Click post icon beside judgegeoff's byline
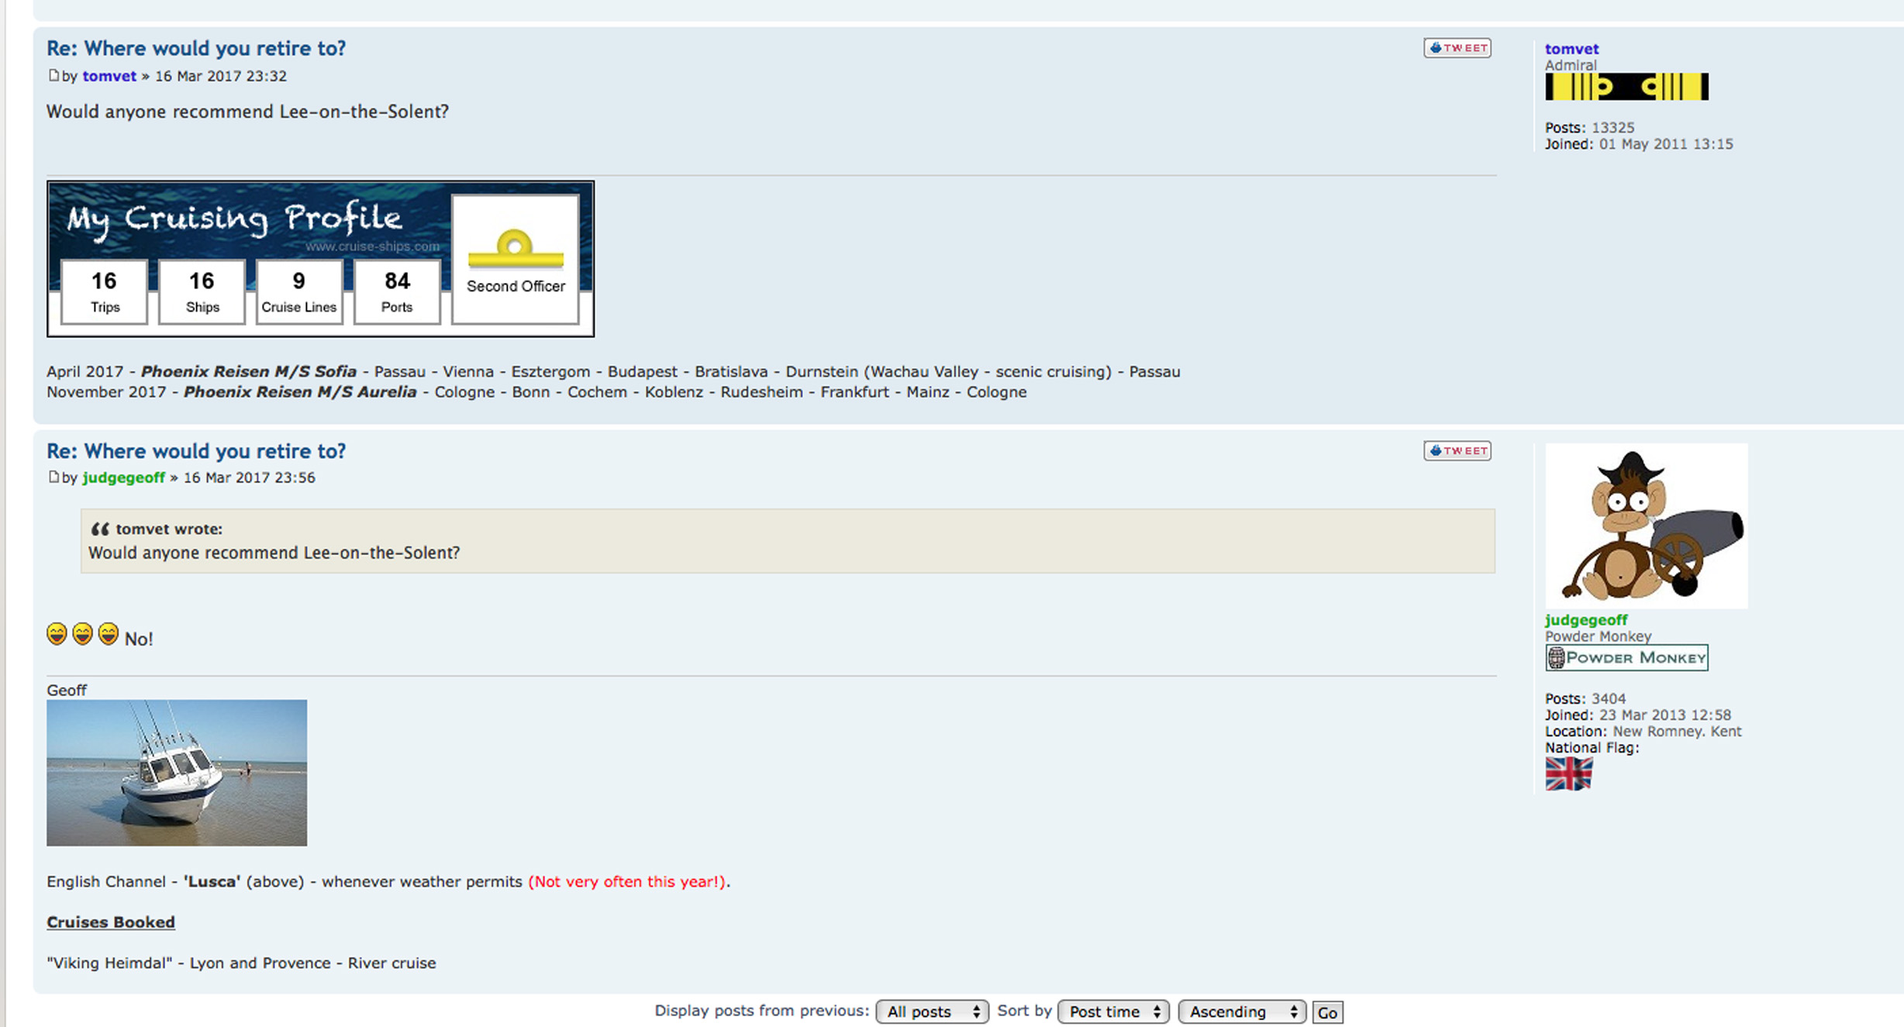The image size is (1904, 1027). 53,477
